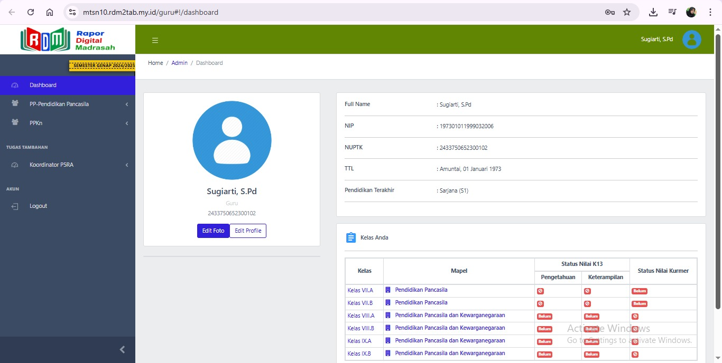Screen dimensions: 722x363
Task: Expand the PP-Pendidikan Pancasila menu
Action: pos(59,104)
